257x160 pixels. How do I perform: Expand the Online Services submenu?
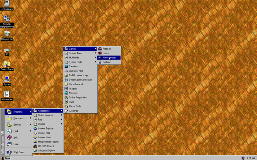point(45,115)
